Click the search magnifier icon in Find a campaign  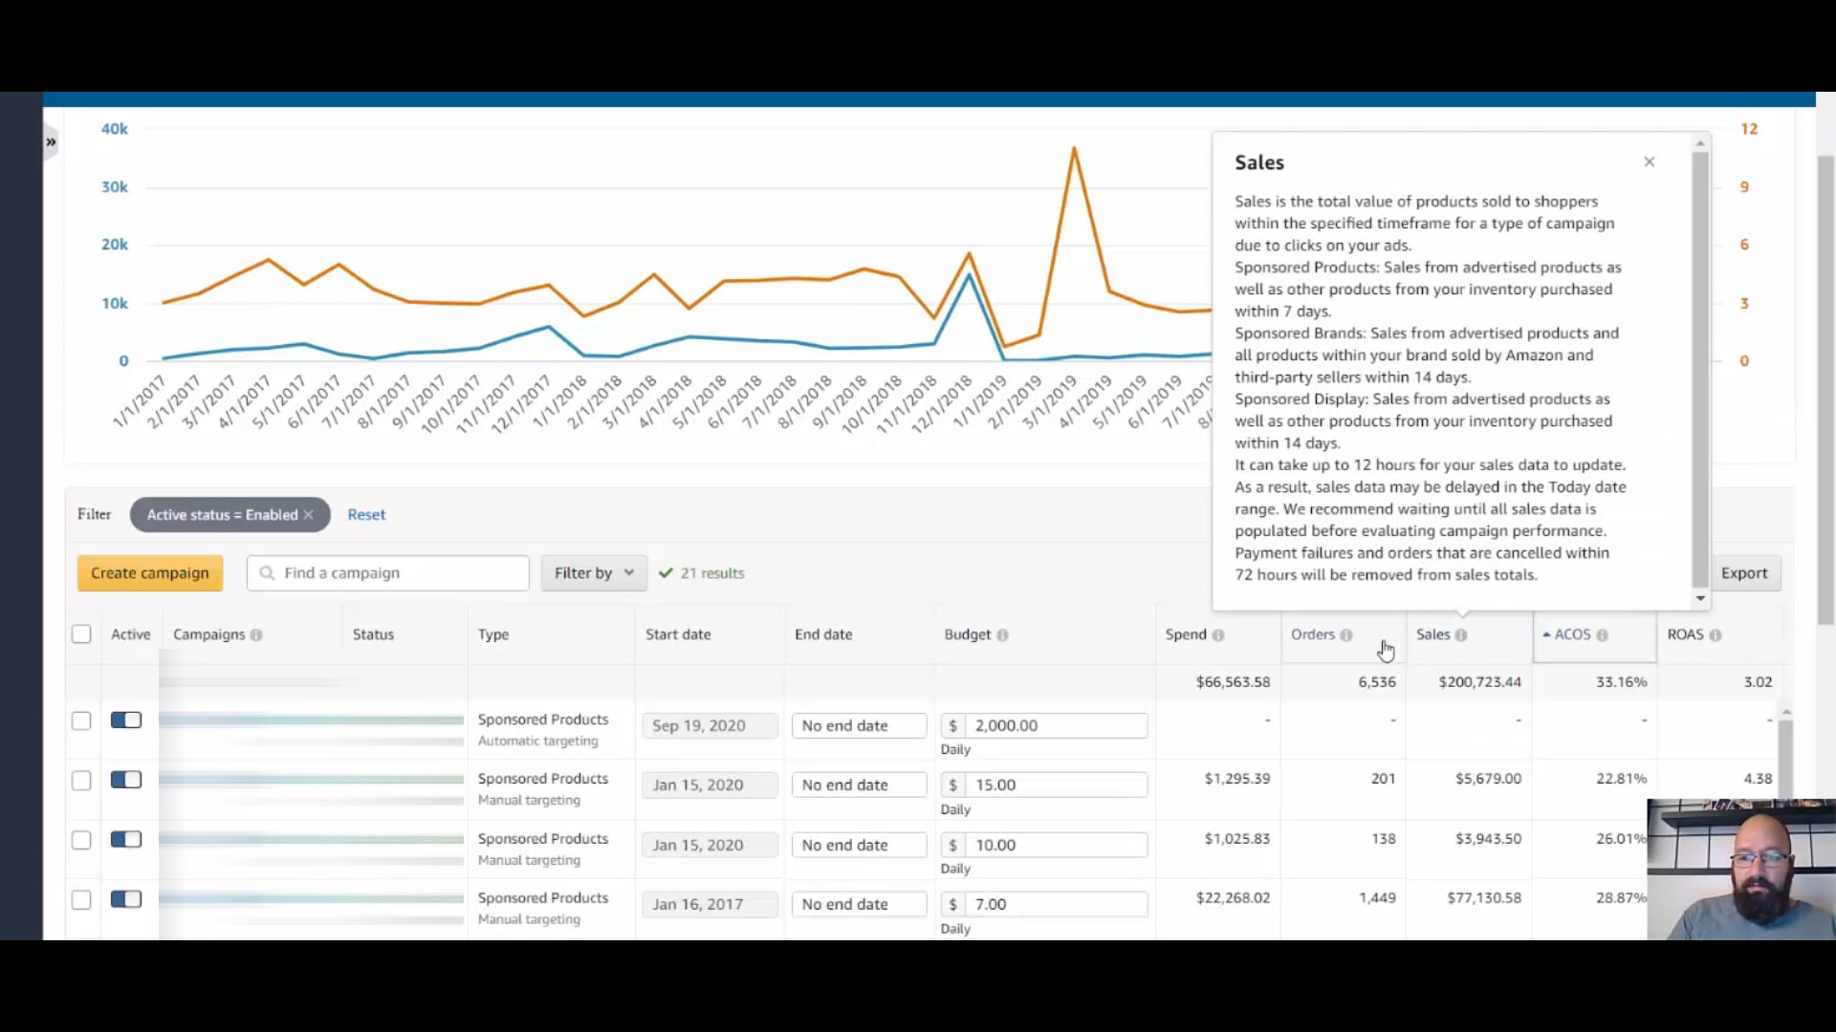click(x=267, y=573)
